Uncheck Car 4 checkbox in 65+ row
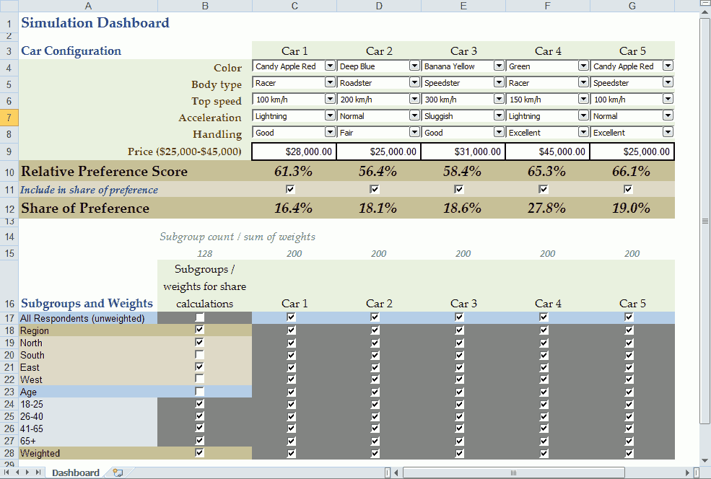The image size is (711, 479). pos(544,441)
